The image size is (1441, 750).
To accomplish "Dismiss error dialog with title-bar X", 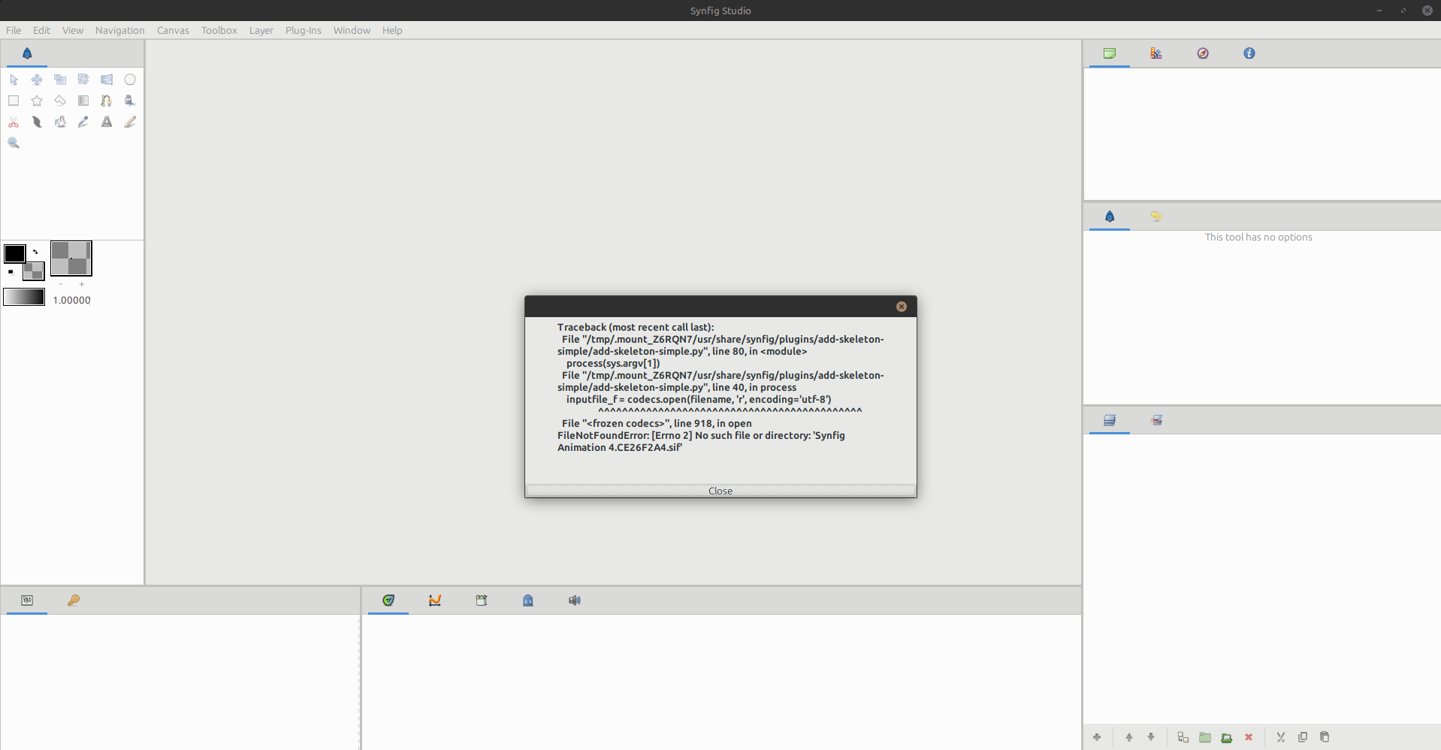I will [901, 307].
